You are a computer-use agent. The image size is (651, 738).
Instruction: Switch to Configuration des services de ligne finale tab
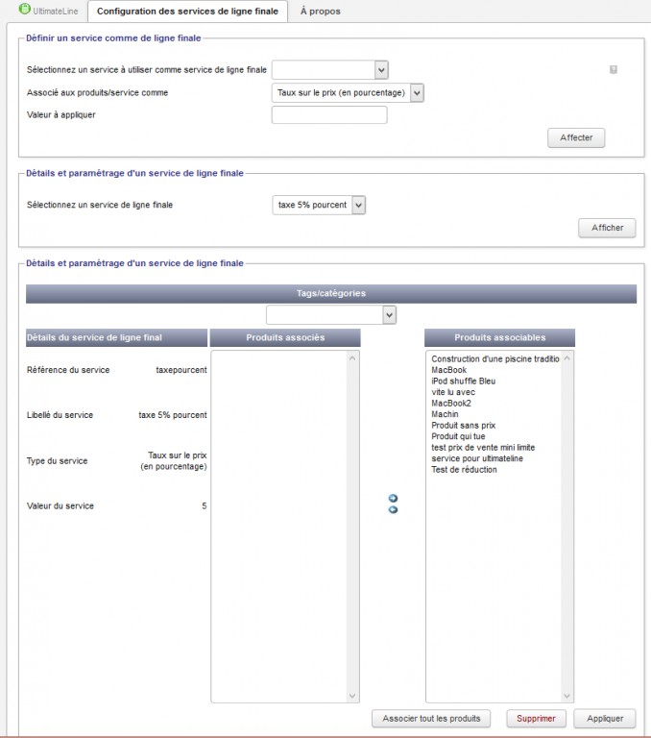click(x=187, y=12)
